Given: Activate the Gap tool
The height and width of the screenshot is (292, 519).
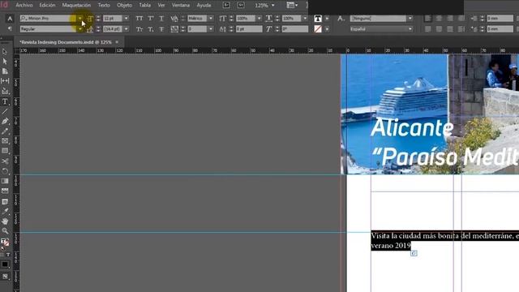Looking at the screenshot, I should (5, 81).
